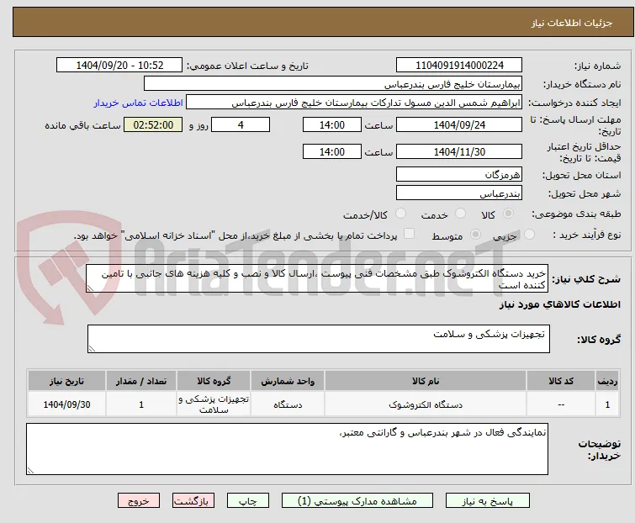Click the خروج exit button
Screen dimensions: 635x523
click(139, 501)
